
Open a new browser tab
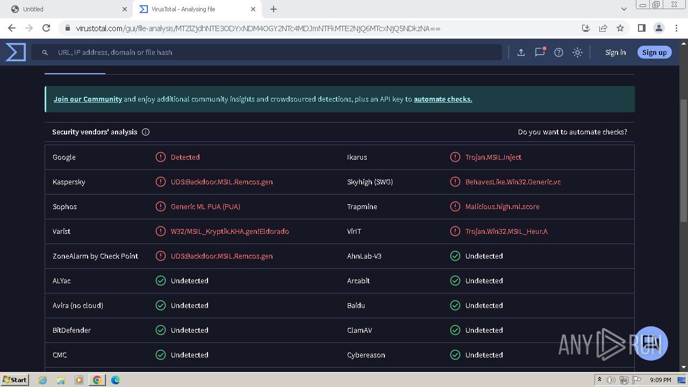[x=273, y=9]
